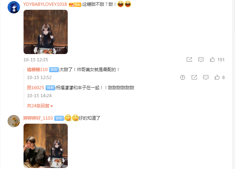Enlarge the single woman photo in first comment
The width and height of the screenshot is (235, 169).
46,32
